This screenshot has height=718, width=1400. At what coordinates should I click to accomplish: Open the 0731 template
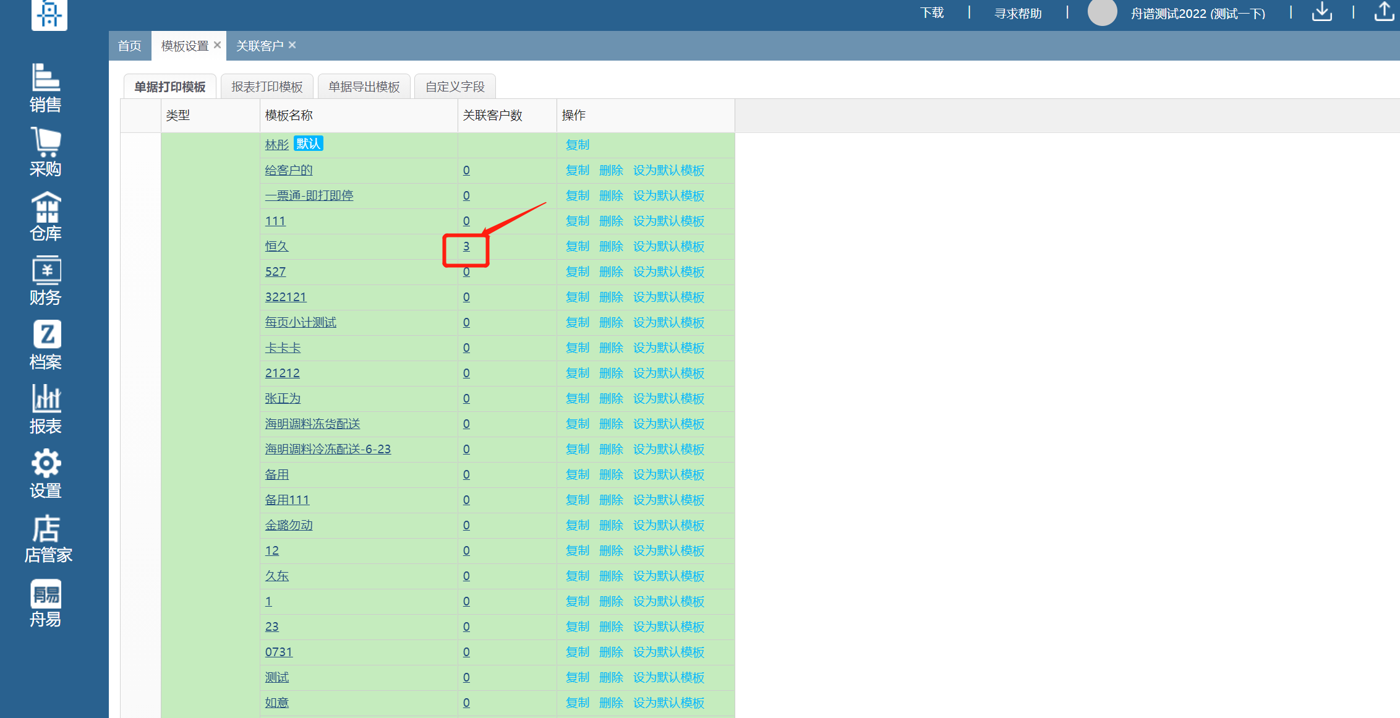click(x=279, y=652)
